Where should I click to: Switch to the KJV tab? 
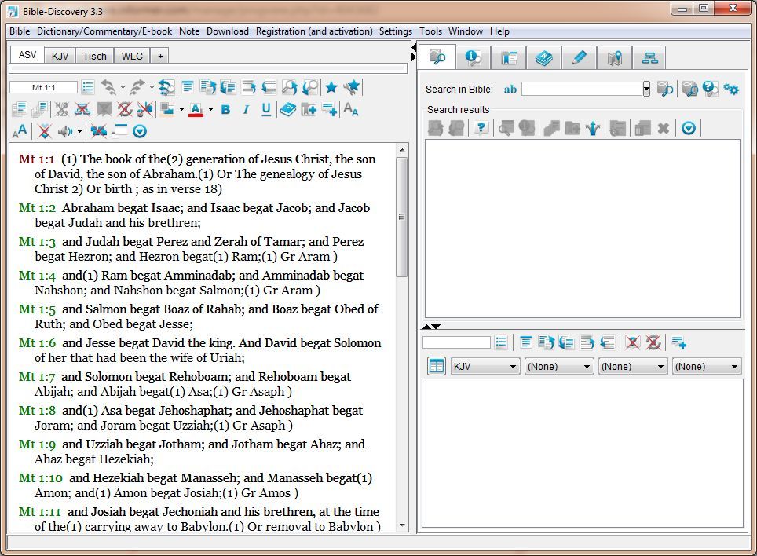point(60,56)
